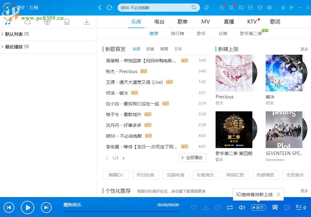This screenshot has width=311, height=217.
Task: Toggle the repeat playback mode
Action: coord(230,208)
